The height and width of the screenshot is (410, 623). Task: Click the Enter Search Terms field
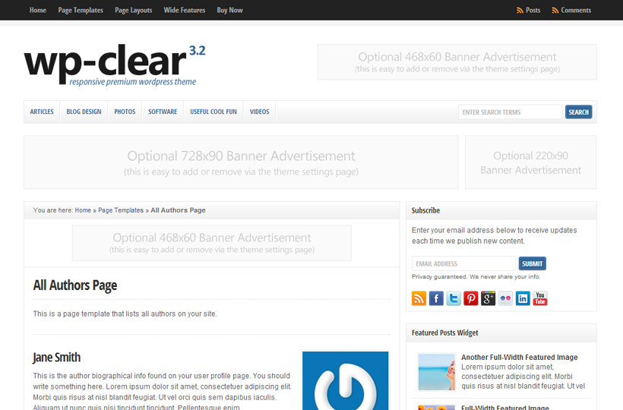tap(510, 112)
